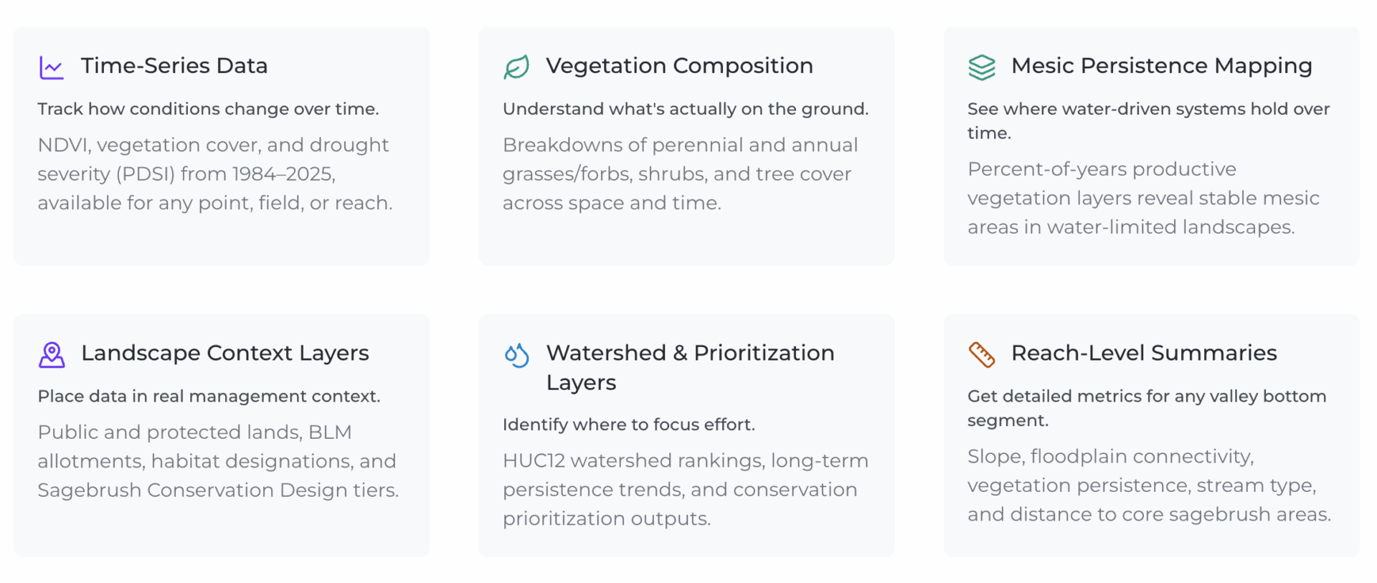Click the line chart icon for Time-Series Data

click(x=52, y=67)
